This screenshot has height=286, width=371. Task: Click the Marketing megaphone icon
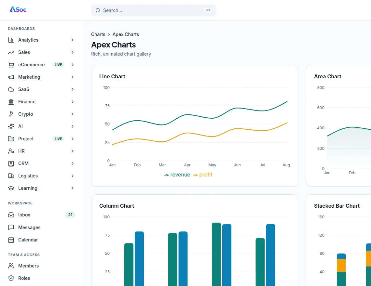[x=11, y=77]
